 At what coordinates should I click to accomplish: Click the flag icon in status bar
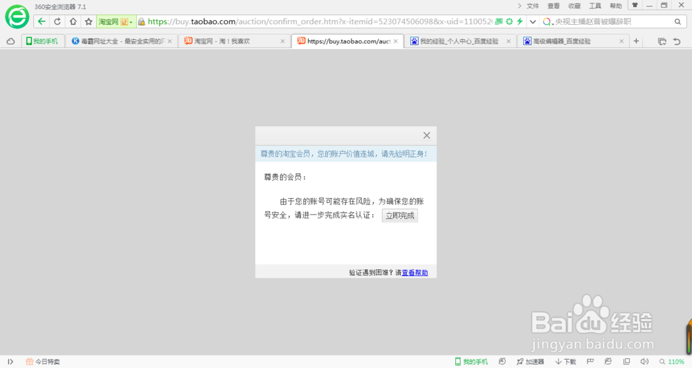pyautogui.click(x=590, y=361)
